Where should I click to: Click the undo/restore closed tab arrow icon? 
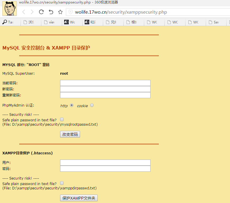click(51, 12)
